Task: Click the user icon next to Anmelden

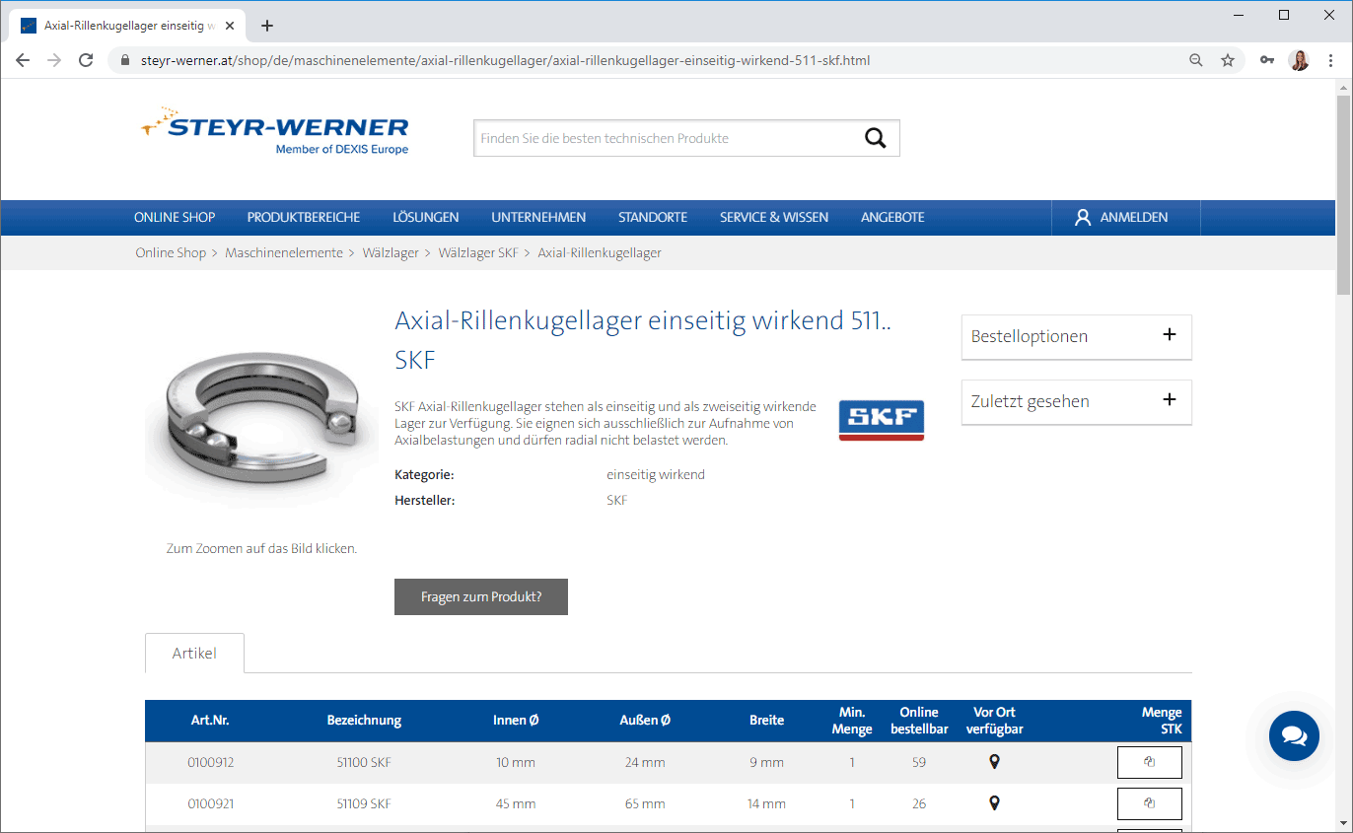Action: 1083,217
